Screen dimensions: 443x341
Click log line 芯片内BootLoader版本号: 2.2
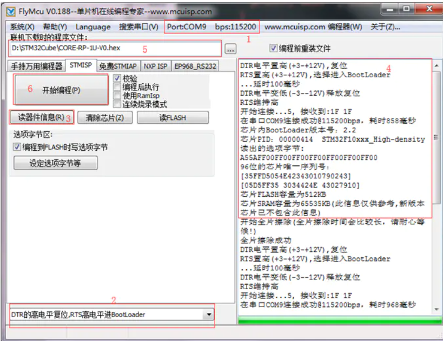coord(298,130)
